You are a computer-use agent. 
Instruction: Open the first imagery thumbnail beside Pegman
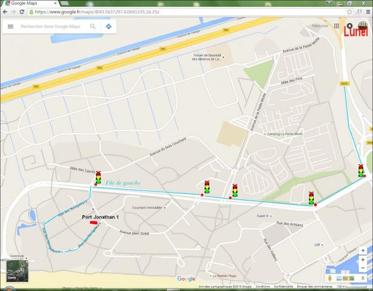pyautogui.click(x=339, y=278)
